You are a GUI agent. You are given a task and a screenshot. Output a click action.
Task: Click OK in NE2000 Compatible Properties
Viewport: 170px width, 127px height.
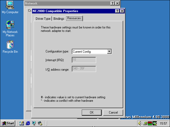pos(92,113)
